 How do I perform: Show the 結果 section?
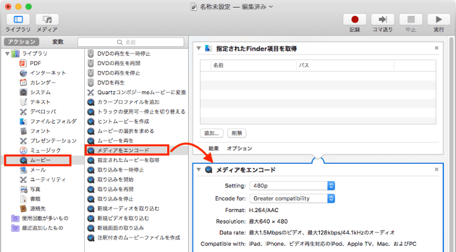[213, 149]
